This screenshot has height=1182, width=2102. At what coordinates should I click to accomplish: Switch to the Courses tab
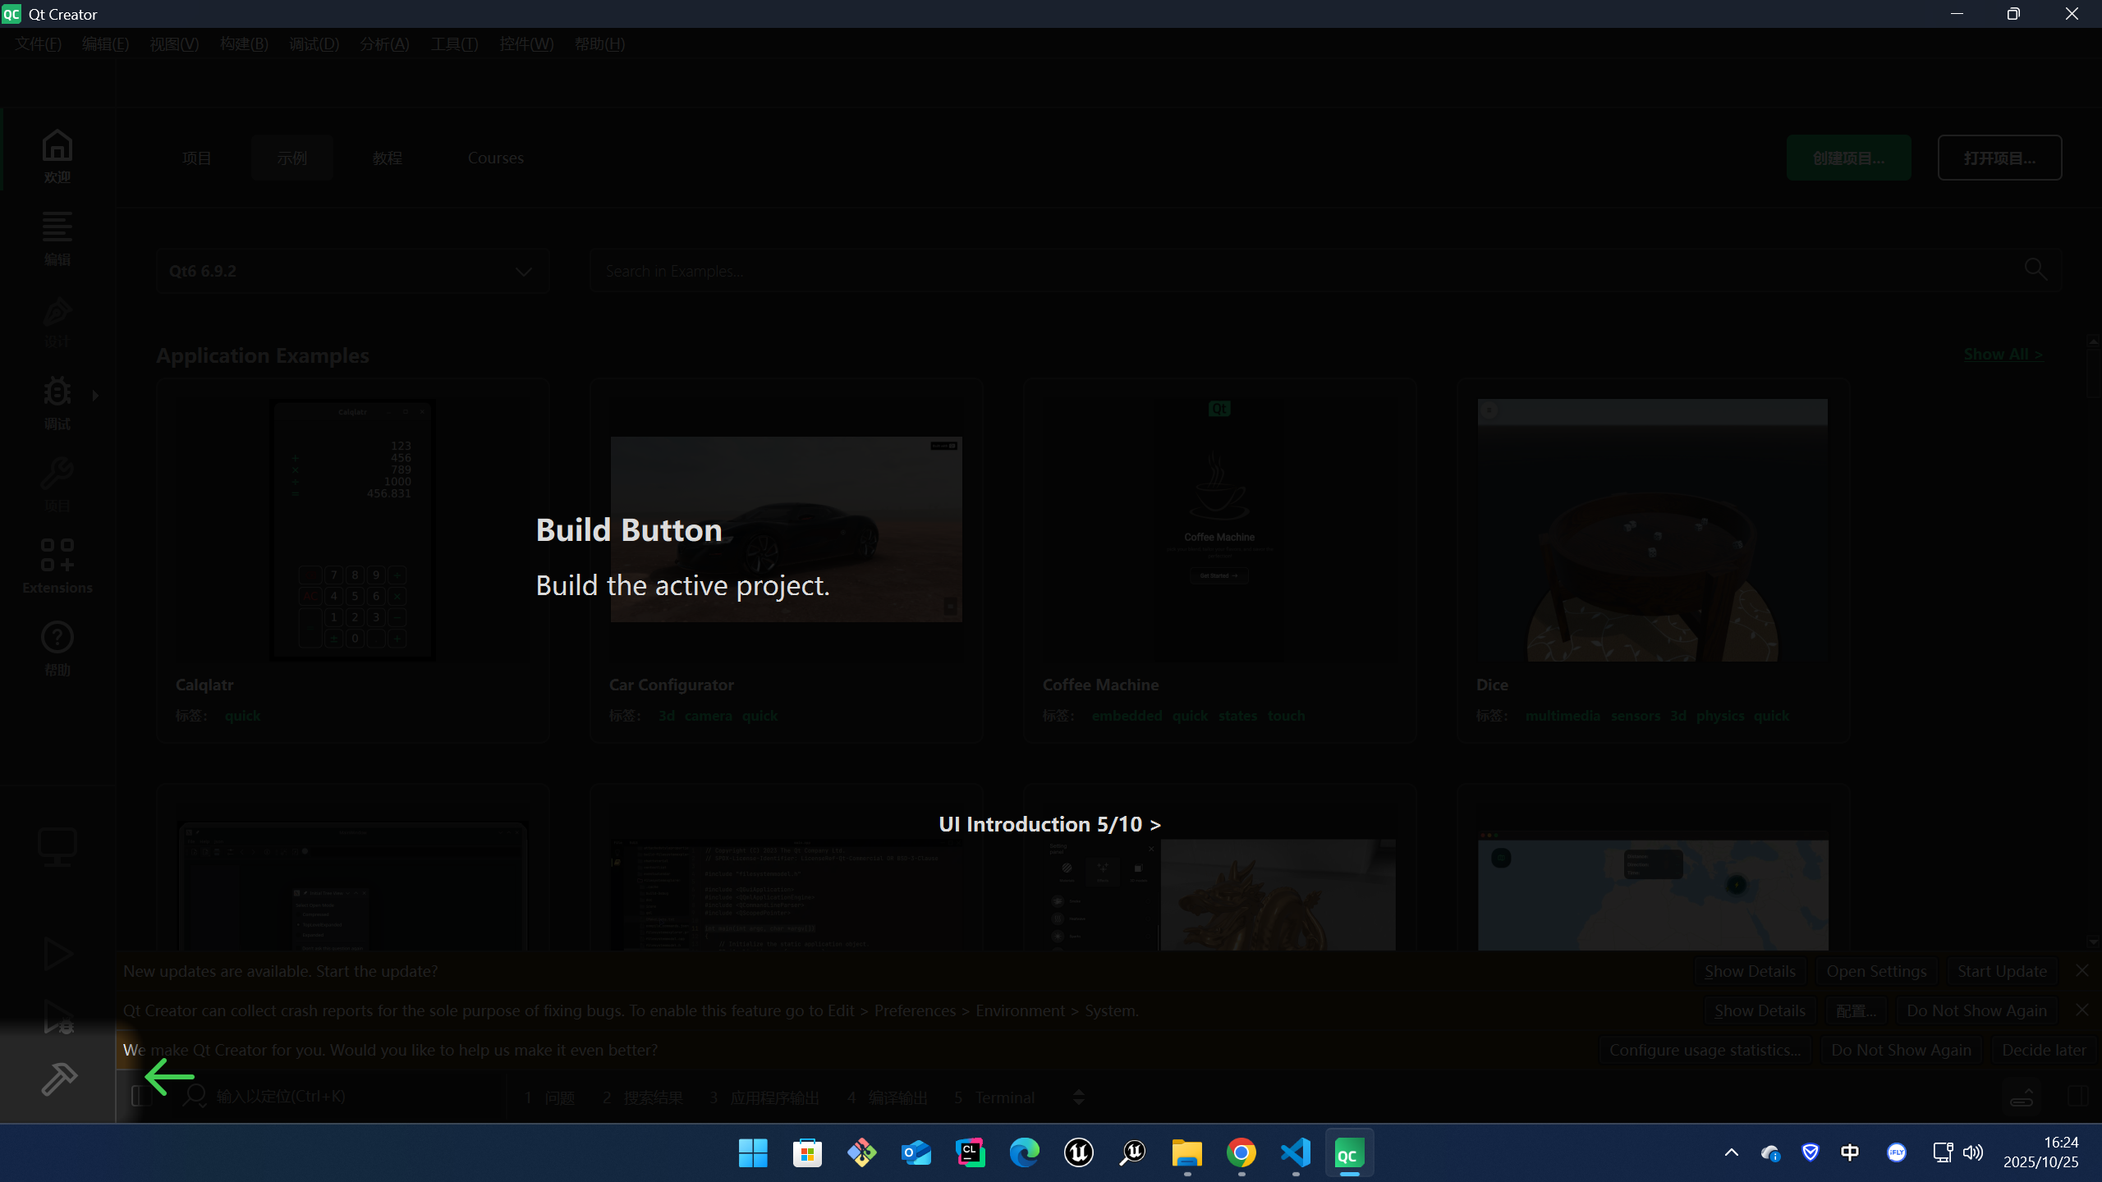coord(495,158)
